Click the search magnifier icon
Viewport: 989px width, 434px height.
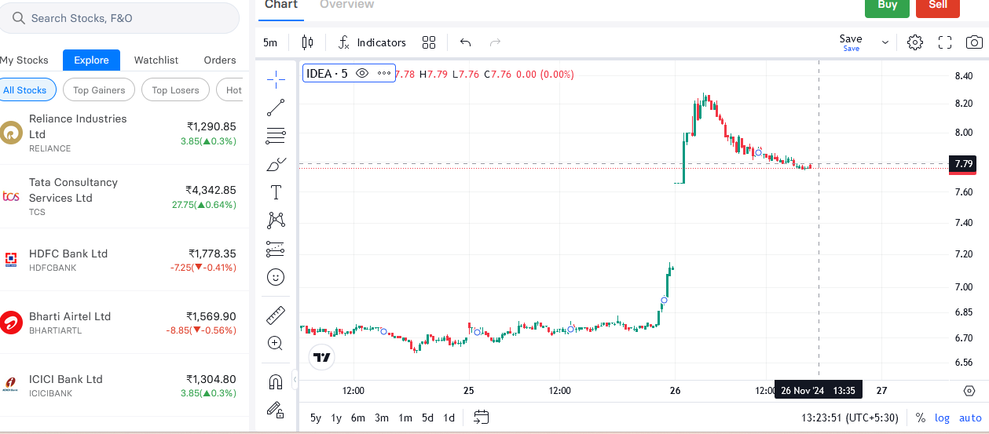click(19, 18)
